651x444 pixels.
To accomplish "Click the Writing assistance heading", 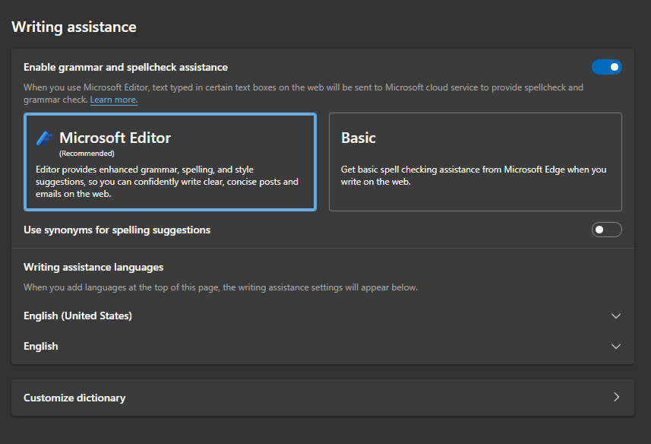I will [74, 27].
